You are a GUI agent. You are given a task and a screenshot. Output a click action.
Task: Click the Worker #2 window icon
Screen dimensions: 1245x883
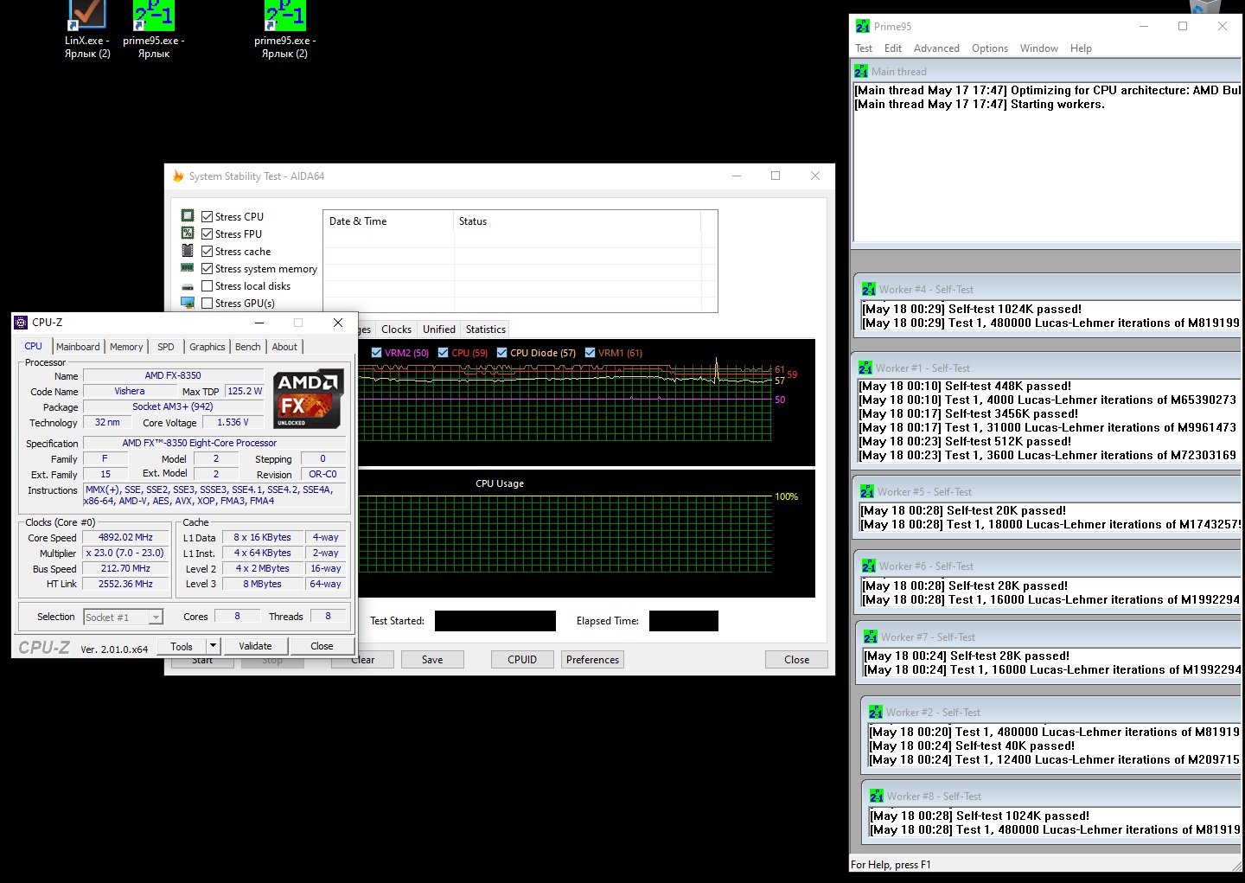tap(876, 712)
